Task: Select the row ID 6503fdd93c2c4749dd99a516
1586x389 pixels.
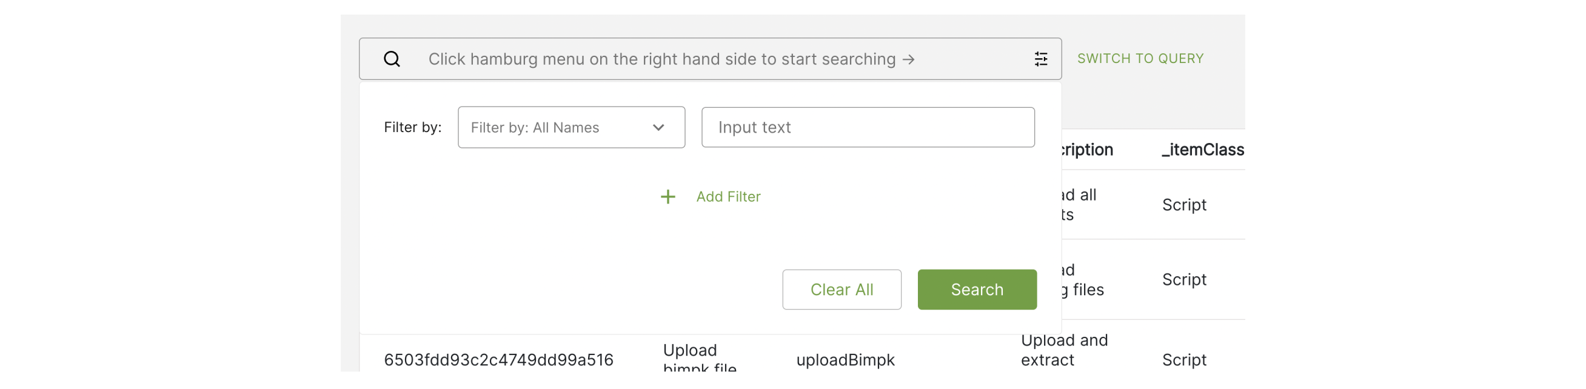Action: click(498, 360)
